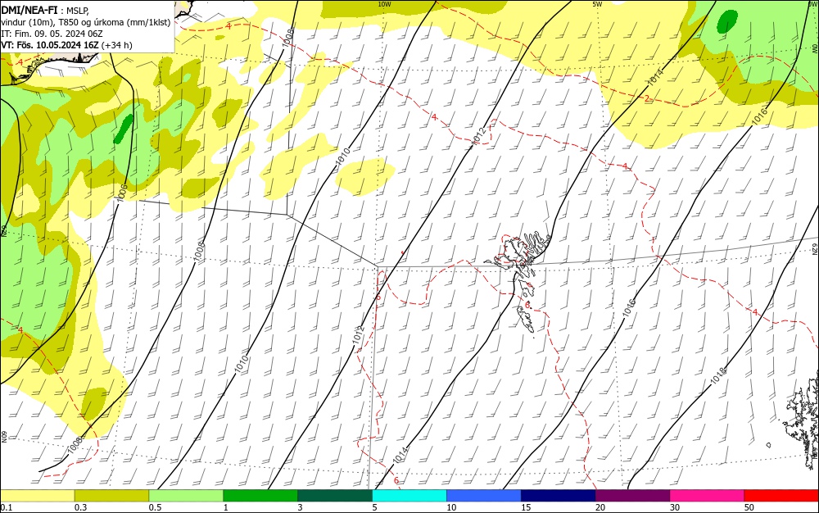Viewport: 819px width, 513px height.
Task: Select the 'IT: Fim. 09. 05. 2024 06Z' line
Action: point(52,34)
